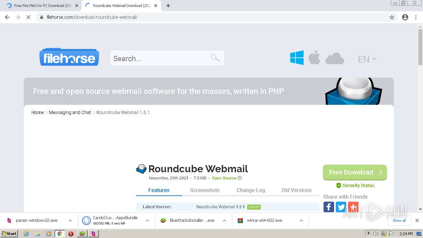Close the Free Fire MAX tab
Viewport: 423px width, 238px height.
point(77,6)
